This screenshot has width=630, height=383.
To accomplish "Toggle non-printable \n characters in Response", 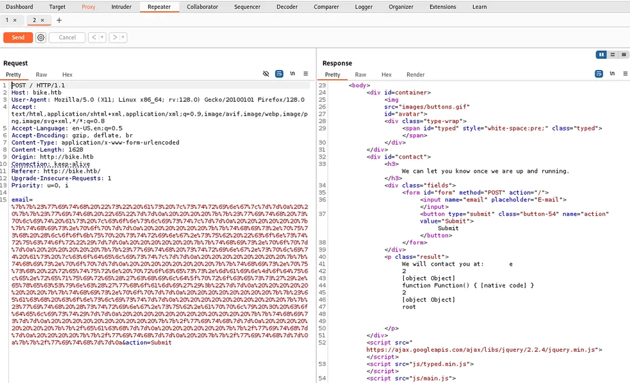I will coord(612,74).
